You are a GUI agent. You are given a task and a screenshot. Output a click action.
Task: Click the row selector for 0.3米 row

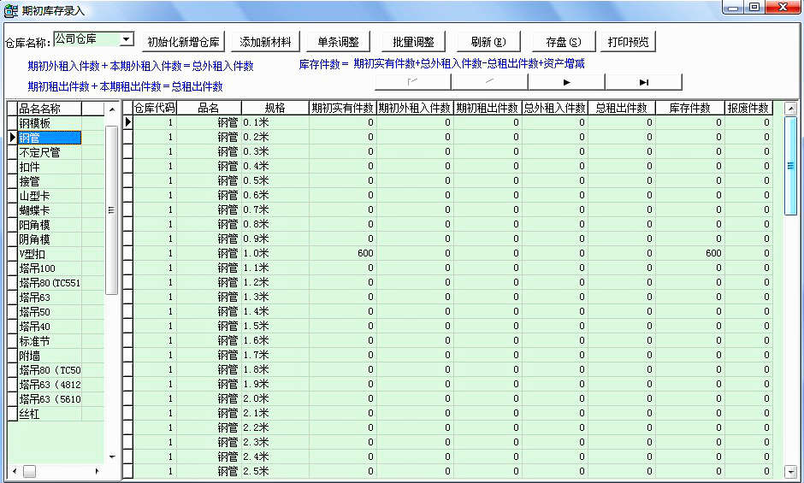(x=127, y=151)
